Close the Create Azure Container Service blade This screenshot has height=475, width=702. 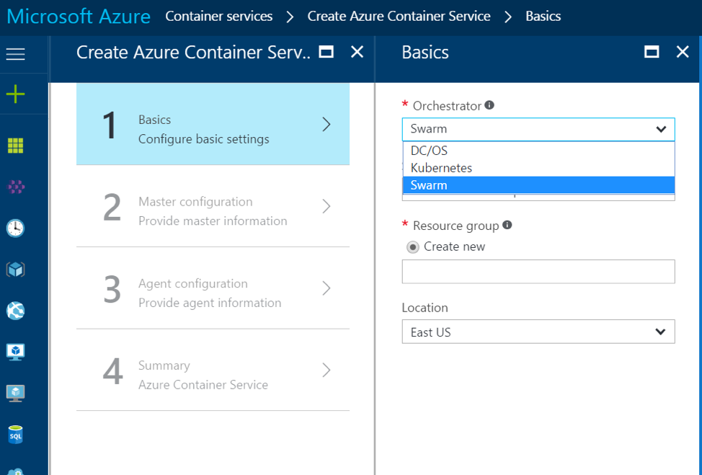(357, 52)
